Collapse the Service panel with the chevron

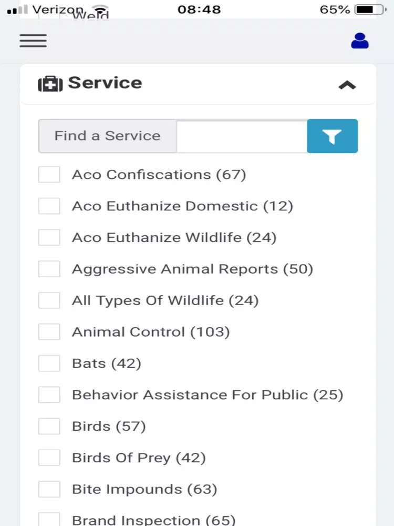click(x=347, y=85)
